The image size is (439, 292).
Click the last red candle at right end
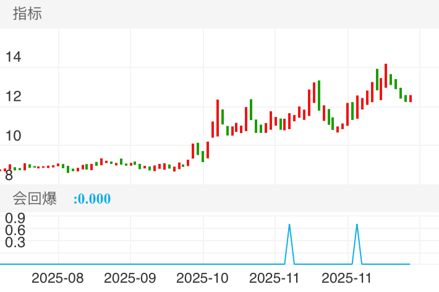tap(411, 98)
